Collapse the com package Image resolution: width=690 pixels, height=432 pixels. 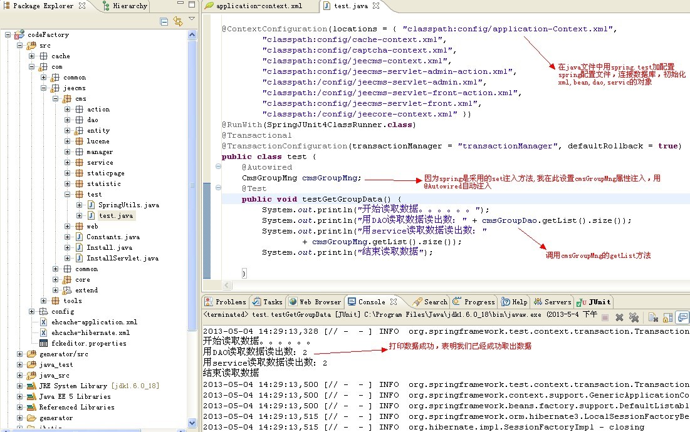(x=32, y=67)
